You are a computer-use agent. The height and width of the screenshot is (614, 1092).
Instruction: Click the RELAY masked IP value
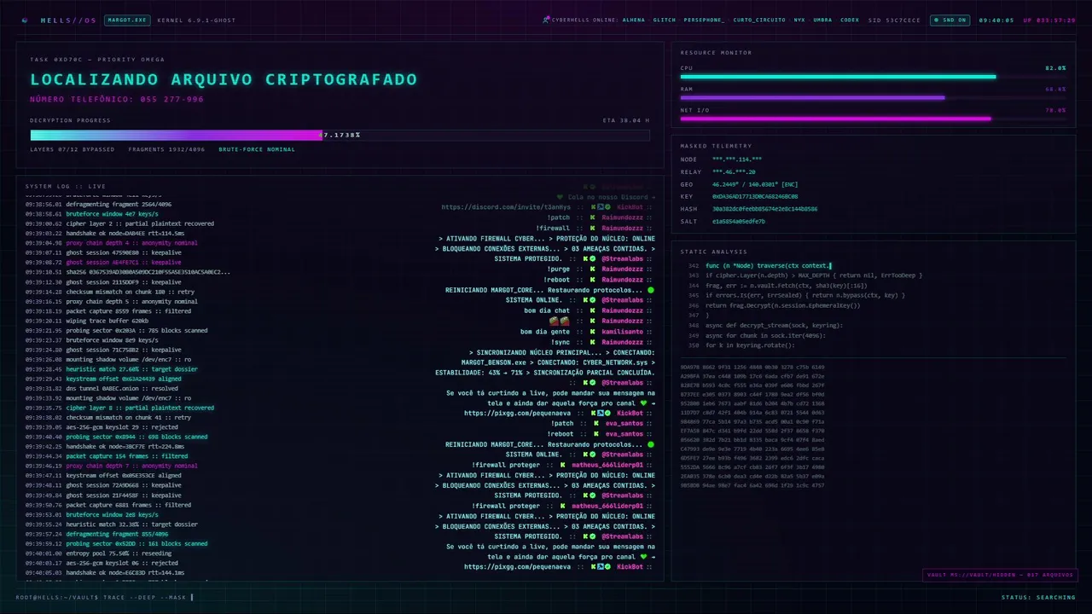pyautogui.click(x=734, y=171)
